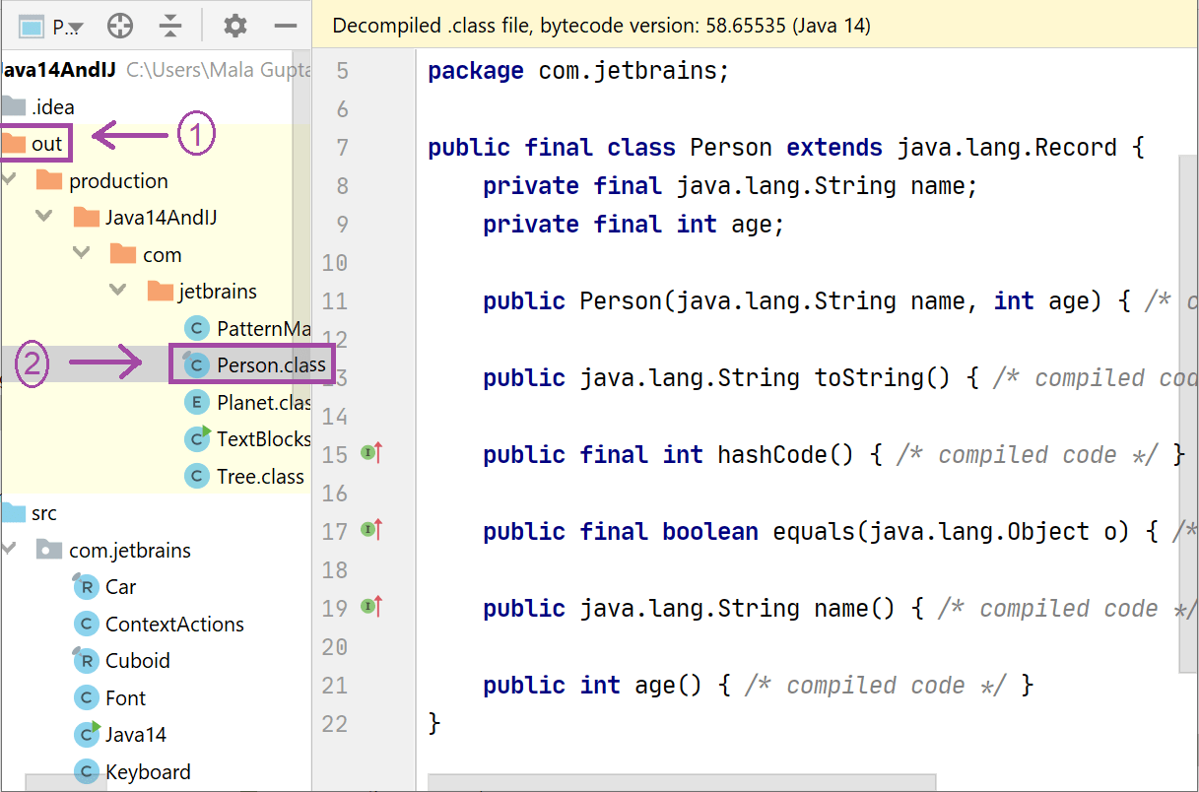Collapse the Java14AndIJ output folder
Image resolution: width=1199 pixels, height=792 pixels.
[44, 217]
